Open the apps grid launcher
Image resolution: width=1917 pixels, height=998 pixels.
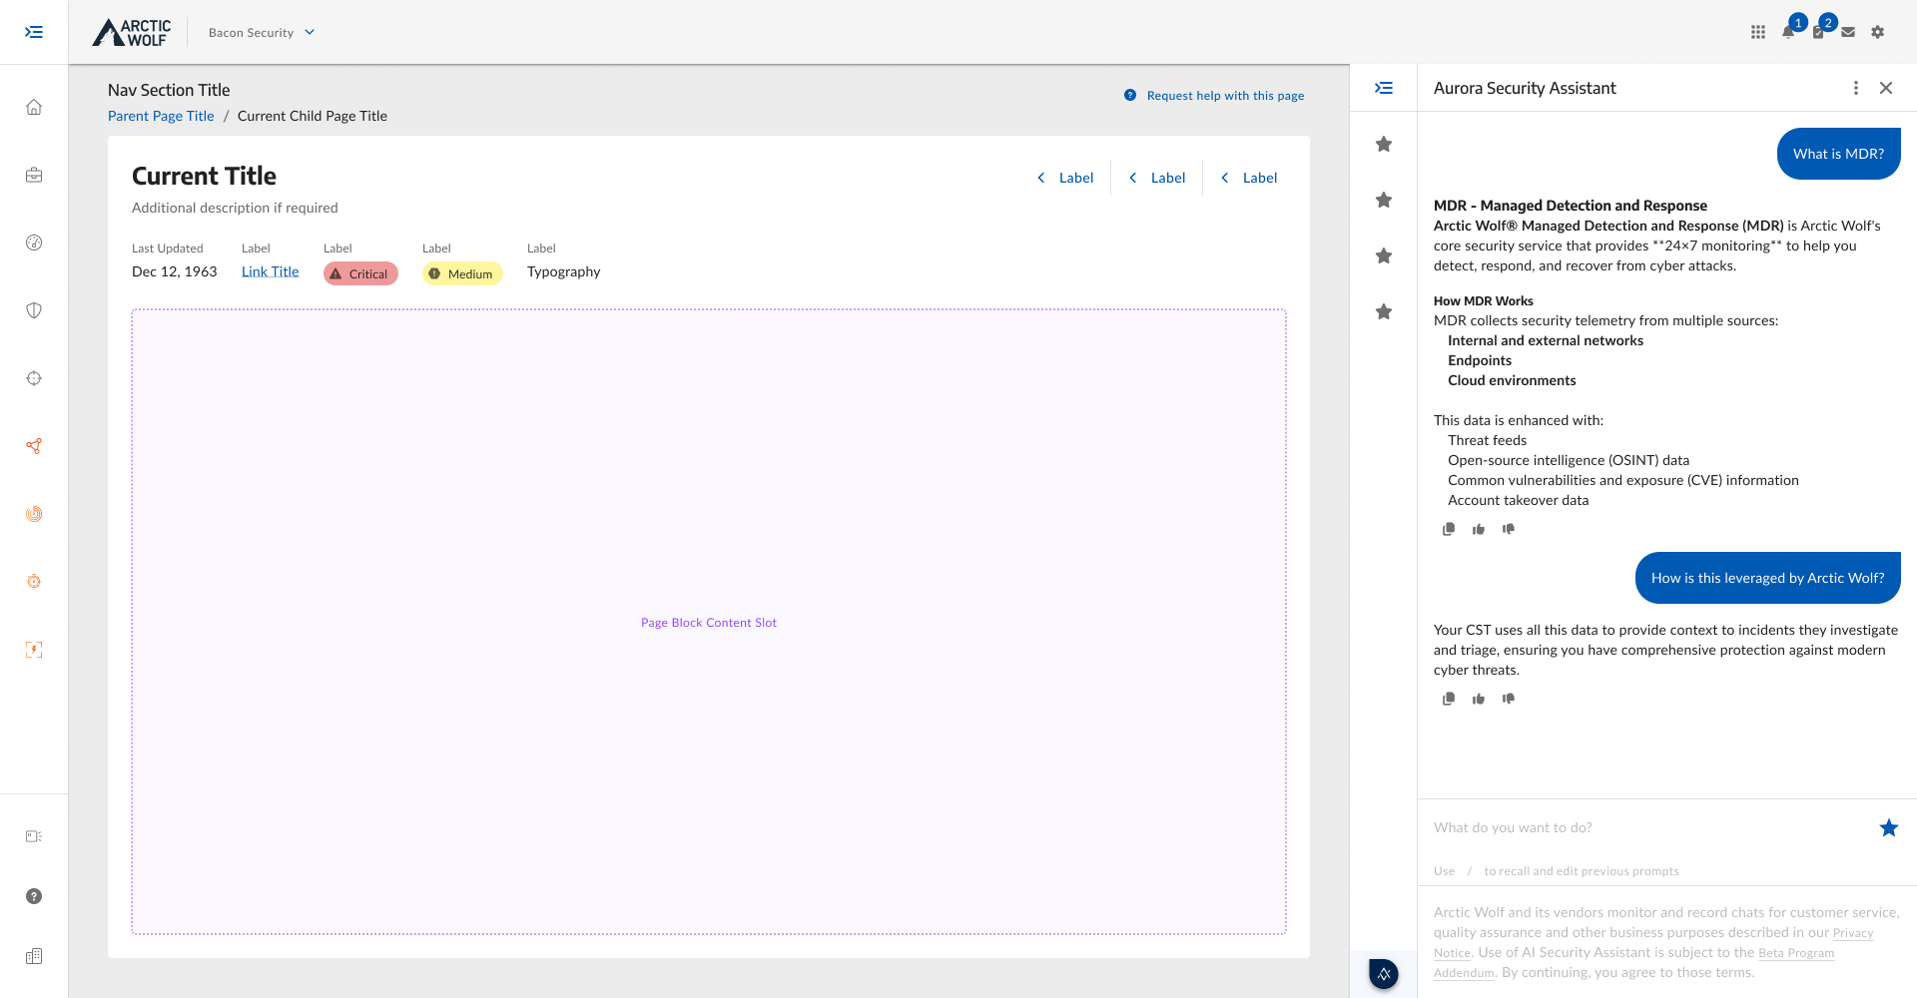(x=1758, y=32)
